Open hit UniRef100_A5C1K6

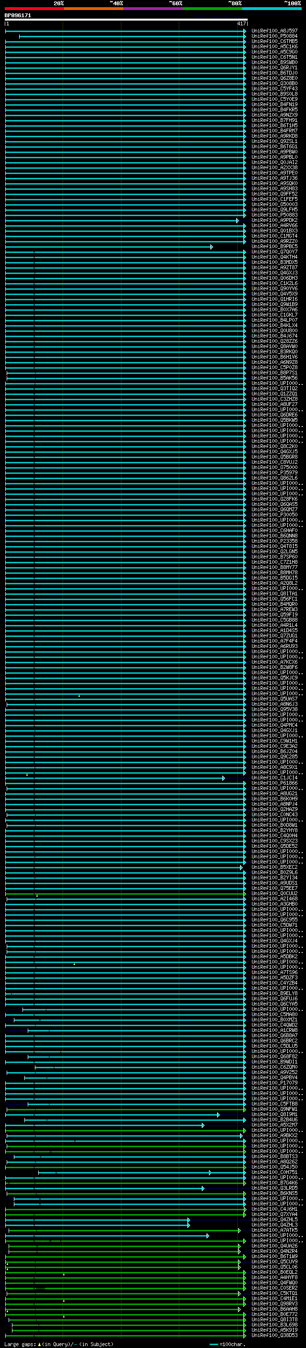(274, 46)
